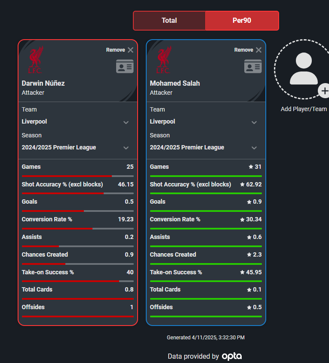This screenshot has height=363, width=329.
Task: Click the star icon beside Salah's Games 31
Action: pos(251,167)
